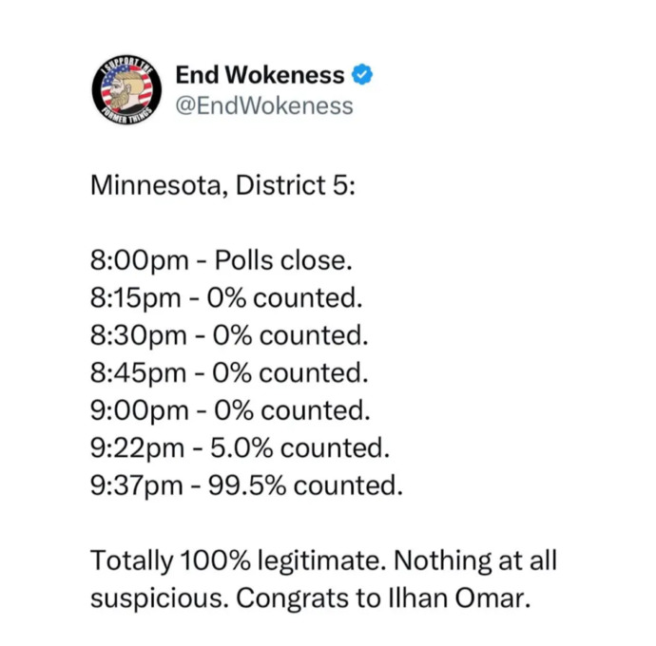The height and width of the screenshot is (646, 656).
Task: Click the word 'suspicious' in the last line
Action: [x=159, y=598]
